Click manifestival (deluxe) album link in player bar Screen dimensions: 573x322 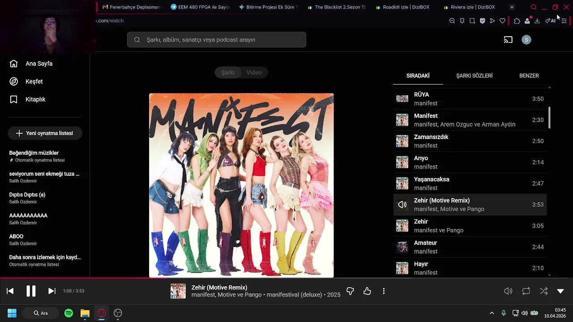(x=295, y=295)
